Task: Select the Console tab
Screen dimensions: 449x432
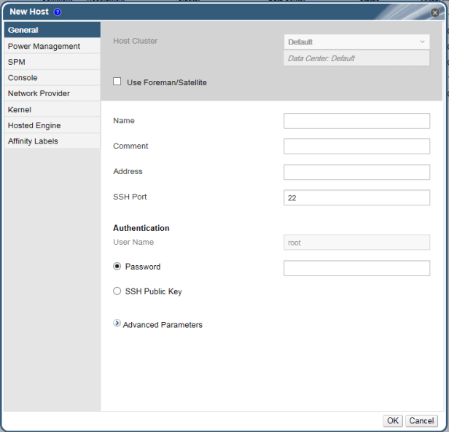Action: point(52,78)
